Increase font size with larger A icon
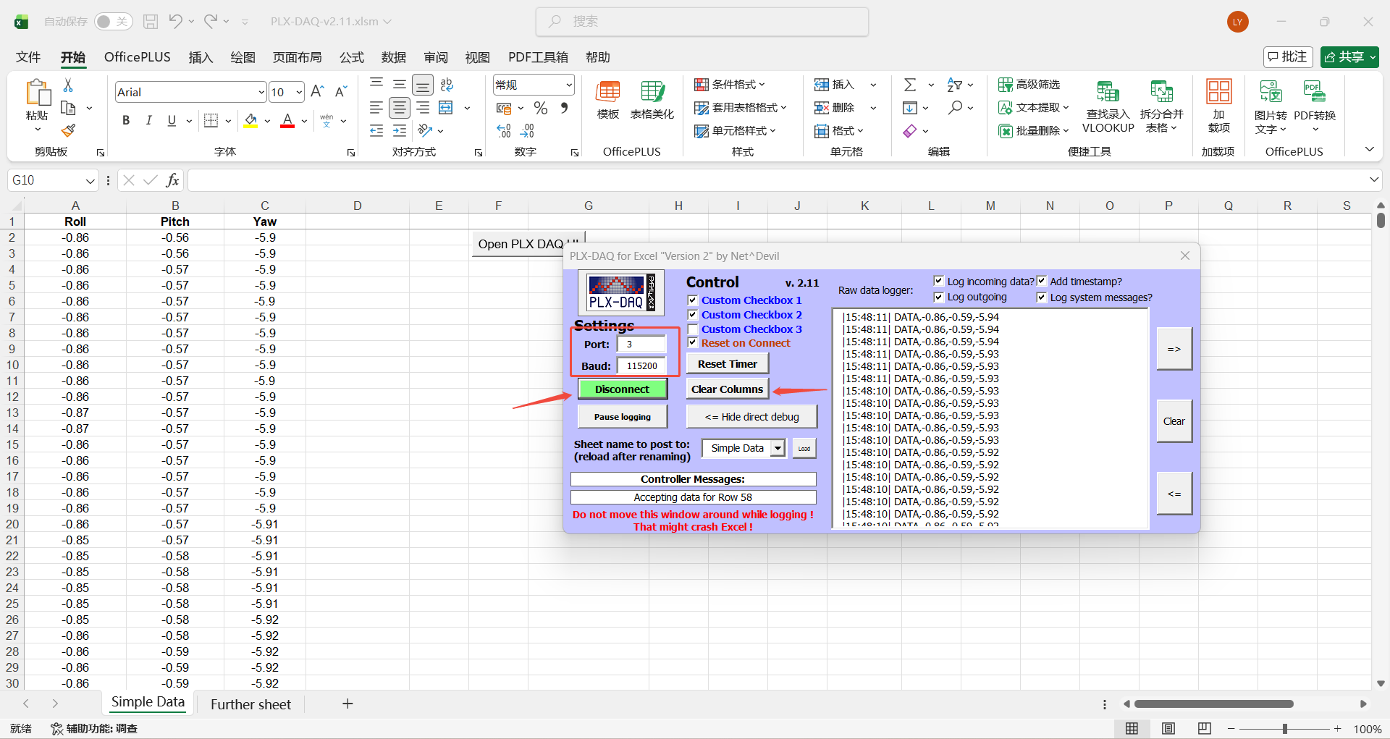The image size is (1390, 739). coord(317,91)
